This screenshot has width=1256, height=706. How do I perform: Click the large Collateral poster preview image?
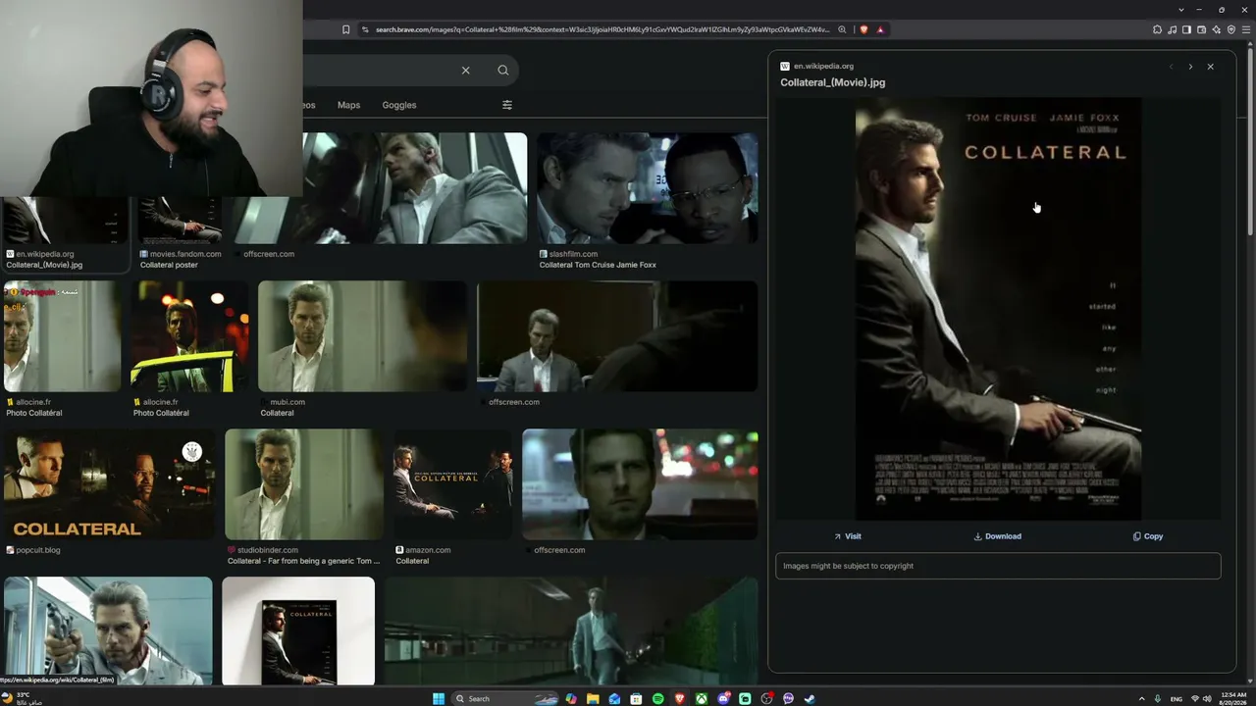click(x=998, y=309)
